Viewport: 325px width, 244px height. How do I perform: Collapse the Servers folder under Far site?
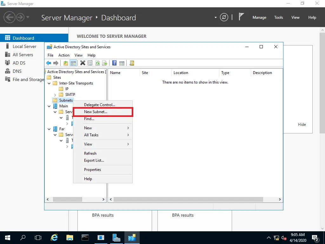(x=55, y=135)
